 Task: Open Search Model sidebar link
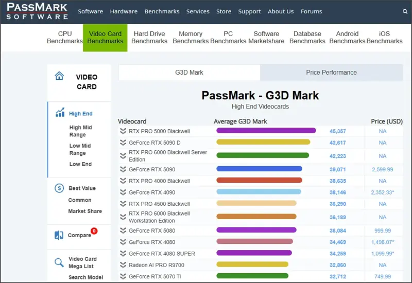(x=85, y=277)
